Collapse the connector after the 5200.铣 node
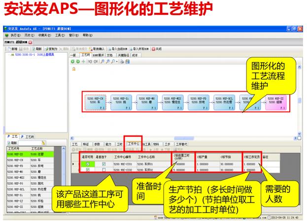Viewport: 307px width, 224px height. pyautogui.click(x=136, y=102)
